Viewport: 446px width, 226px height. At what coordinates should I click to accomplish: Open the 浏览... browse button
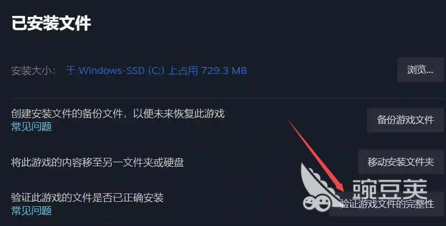(420, 70)
